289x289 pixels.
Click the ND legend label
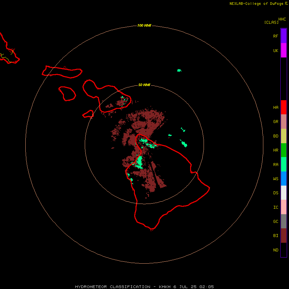coord(276,250)
